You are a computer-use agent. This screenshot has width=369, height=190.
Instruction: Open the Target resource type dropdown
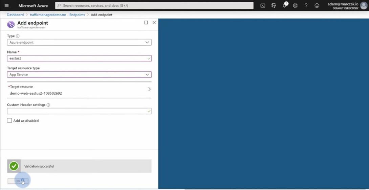tap(79, 74)
